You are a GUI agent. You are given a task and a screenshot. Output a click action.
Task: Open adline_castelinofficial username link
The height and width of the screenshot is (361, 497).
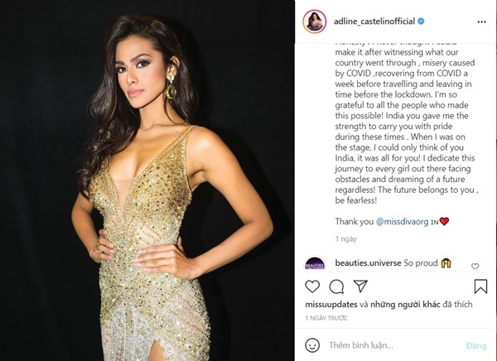(x=374, y=22)
